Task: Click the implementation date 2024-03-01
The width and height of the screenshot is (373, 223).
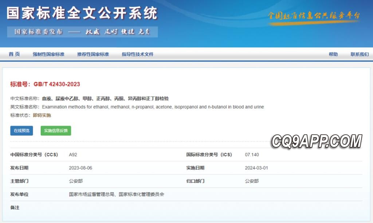Action: (256, 168)
